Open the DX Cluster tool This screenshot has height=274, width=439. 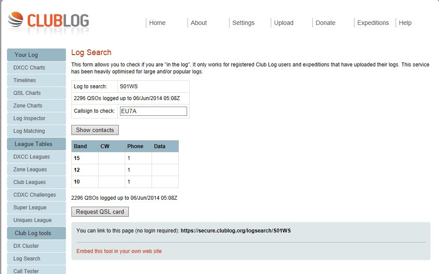[26, 246]
